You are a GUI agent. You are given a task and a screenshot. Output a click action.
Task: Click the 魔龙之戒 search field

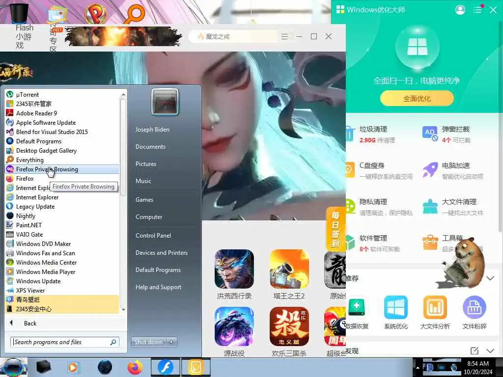pos(233,36)
